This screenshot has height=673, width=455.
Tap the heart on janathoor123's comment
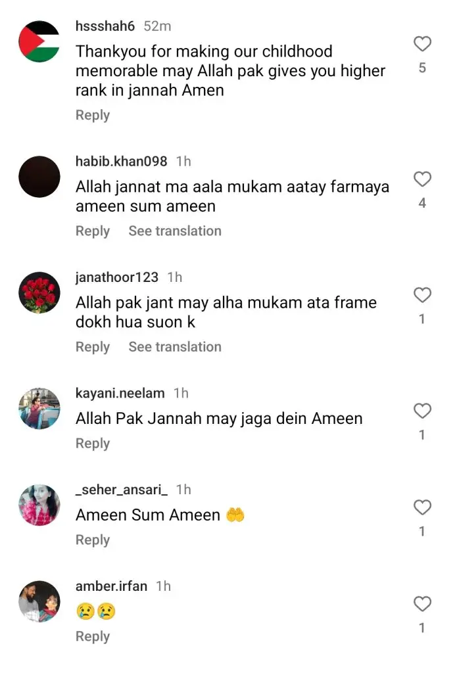point(422,295)
